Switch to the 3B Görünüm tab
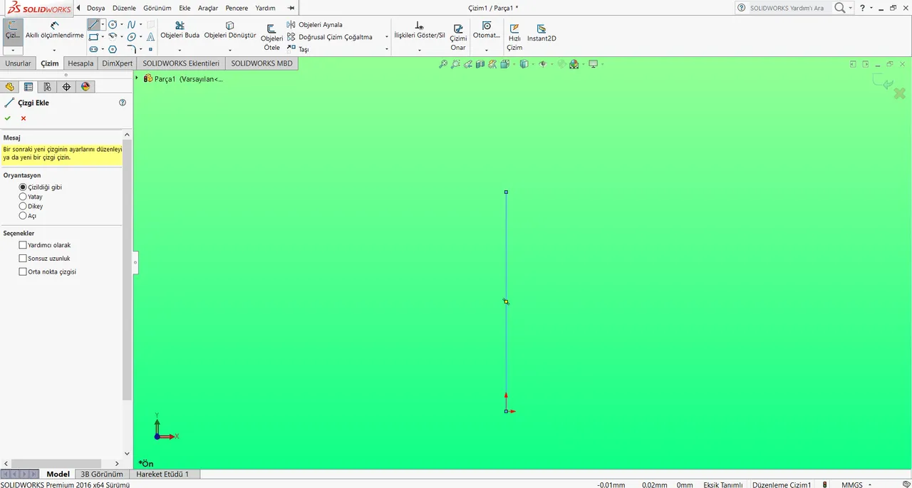This screenshot has width=912, height=488. pos(102,474)
